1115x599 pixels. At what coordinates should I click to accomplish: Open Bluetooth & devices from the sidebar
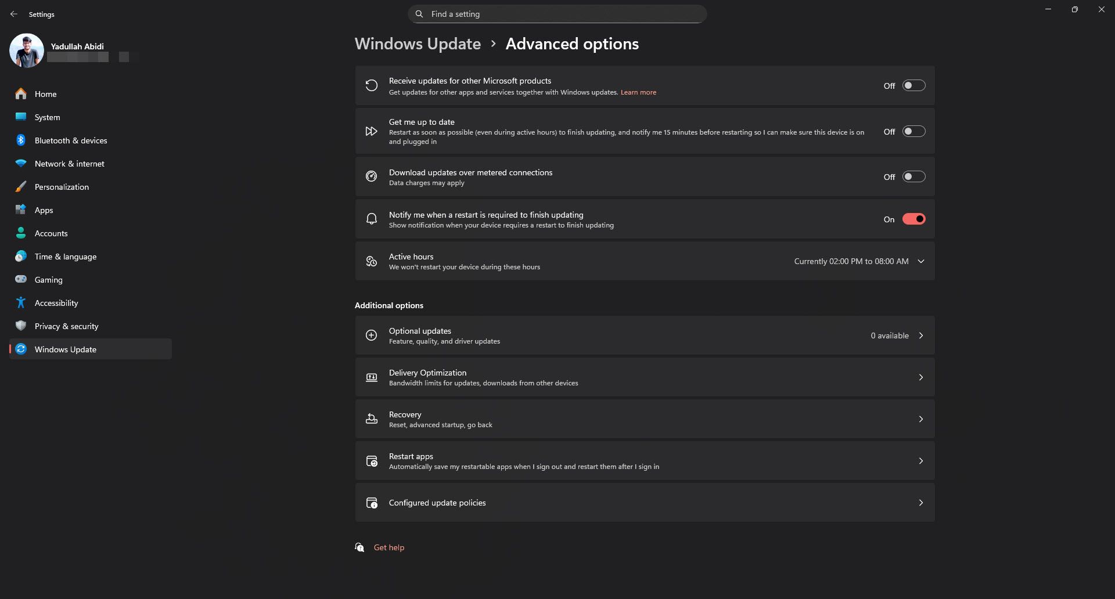pyautogui.click(x=21, y=140)
